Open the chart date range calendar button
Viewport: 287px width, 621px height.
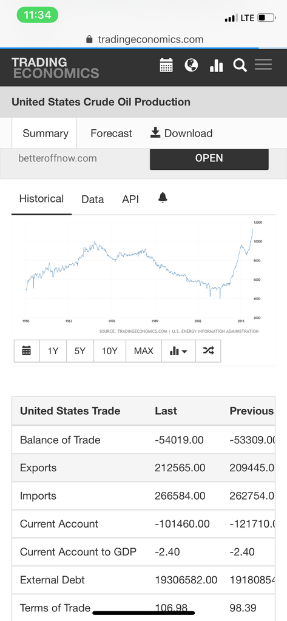click(27, 351)
